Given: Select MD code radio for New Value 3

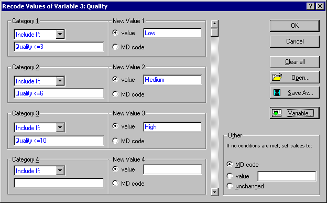Looking at the screenshot, I should pos(115,141).
